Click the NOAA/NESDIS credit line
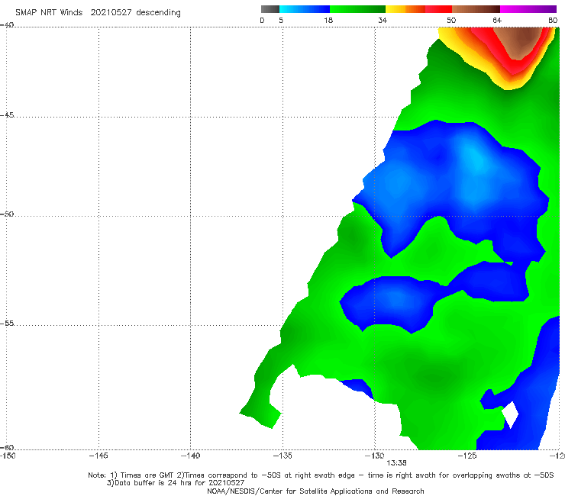The image size is (565, 496). (315, 491)
